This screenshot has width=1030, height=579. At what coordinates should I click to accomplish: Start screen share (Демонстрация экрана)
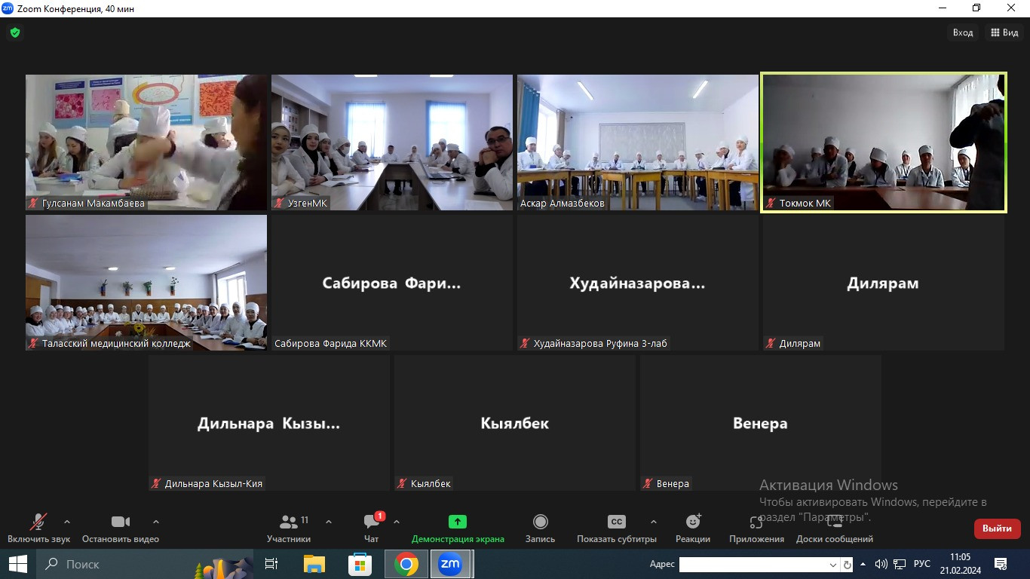coord(458,528)
